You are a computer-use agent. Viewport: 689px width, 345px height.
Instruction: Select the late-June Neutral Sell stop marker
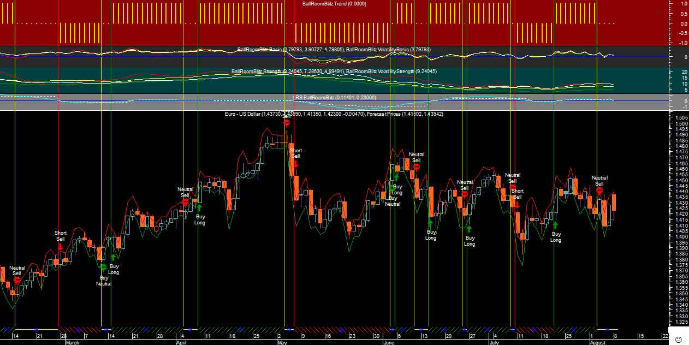465,195
